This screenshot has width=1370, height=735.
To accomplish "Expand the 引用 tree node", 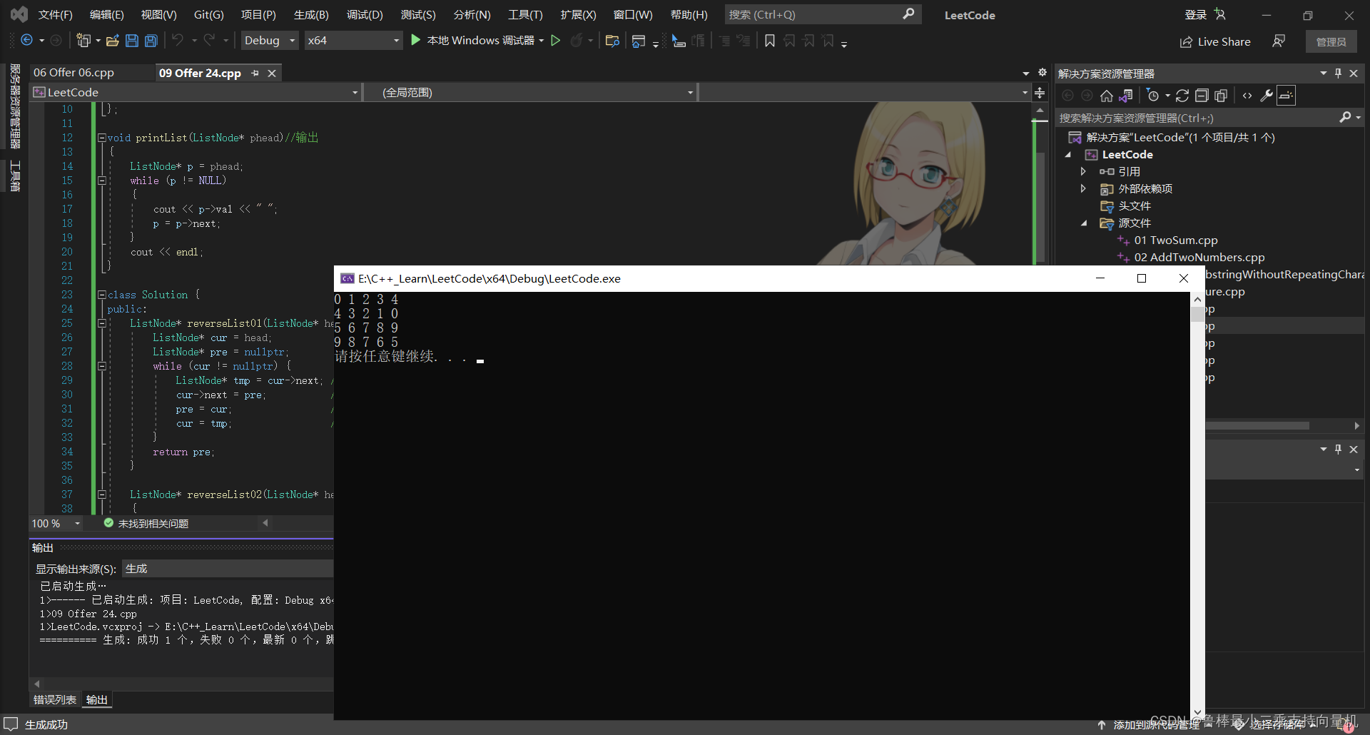I will 1083,171.
